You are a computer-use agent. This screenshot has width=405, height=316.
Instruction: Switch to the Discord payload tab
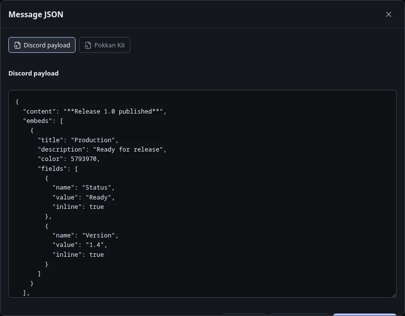click(x=42, y=45)
